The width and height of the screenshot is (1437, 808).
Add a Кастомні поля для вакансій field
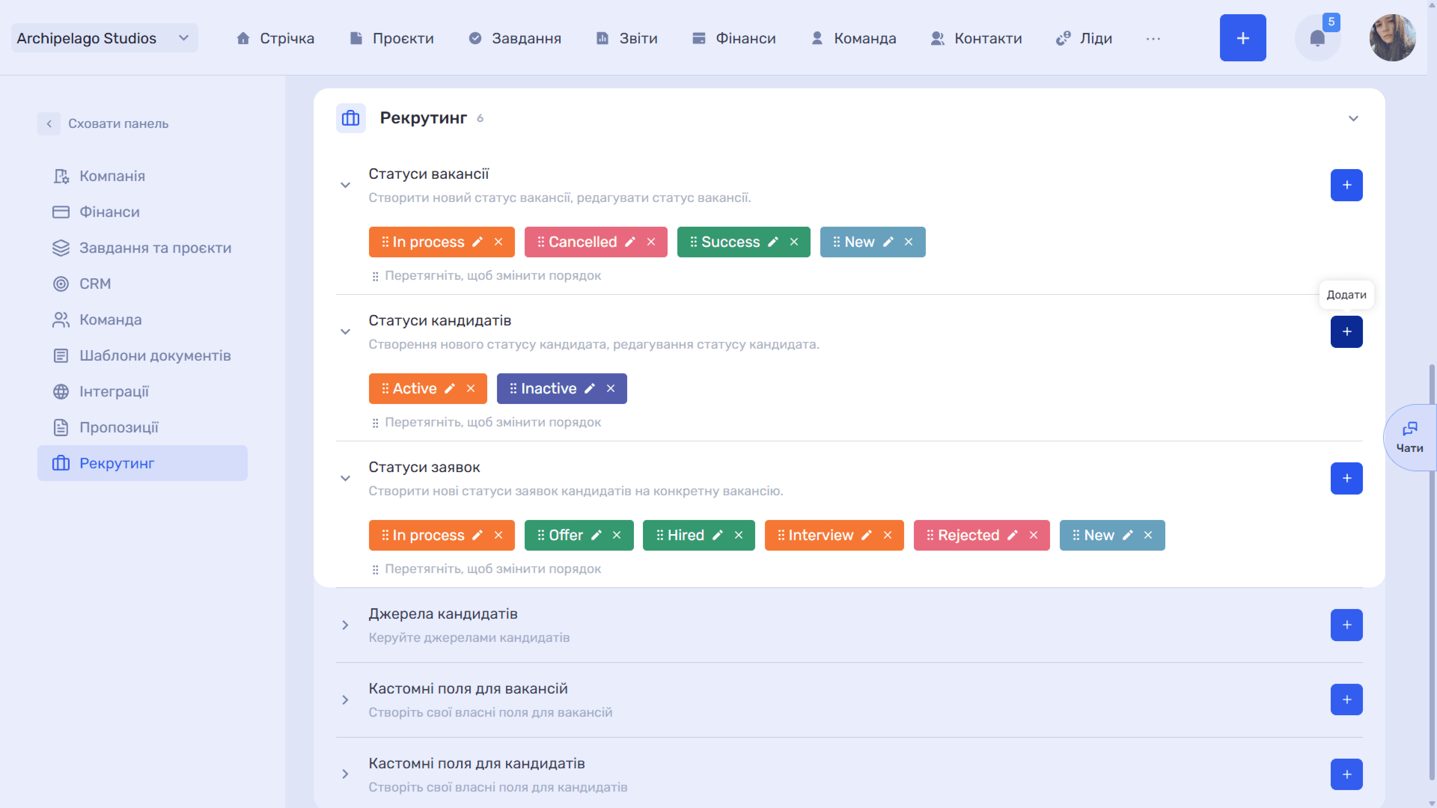point(1347,700)
